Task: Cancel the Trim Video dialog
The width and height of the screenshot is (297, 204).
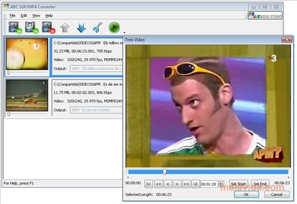Action: tap(276, 194)
